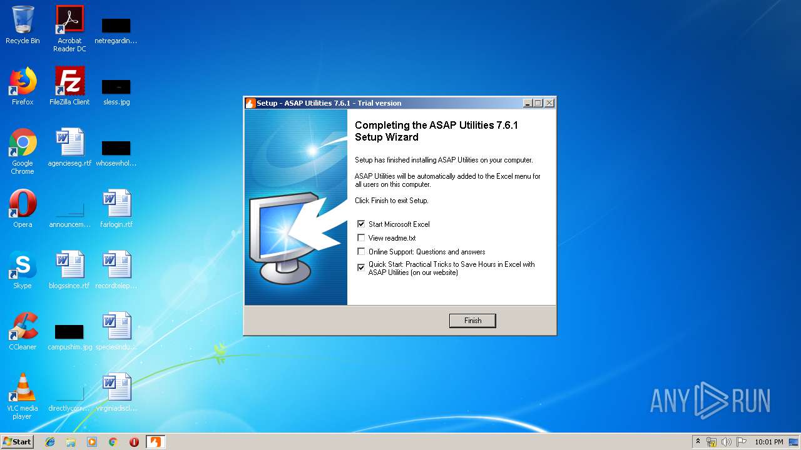Viewport: 801px width, 450px height.
Task: Select the blogssince.rtf document
Action: (x=69, y=270)
